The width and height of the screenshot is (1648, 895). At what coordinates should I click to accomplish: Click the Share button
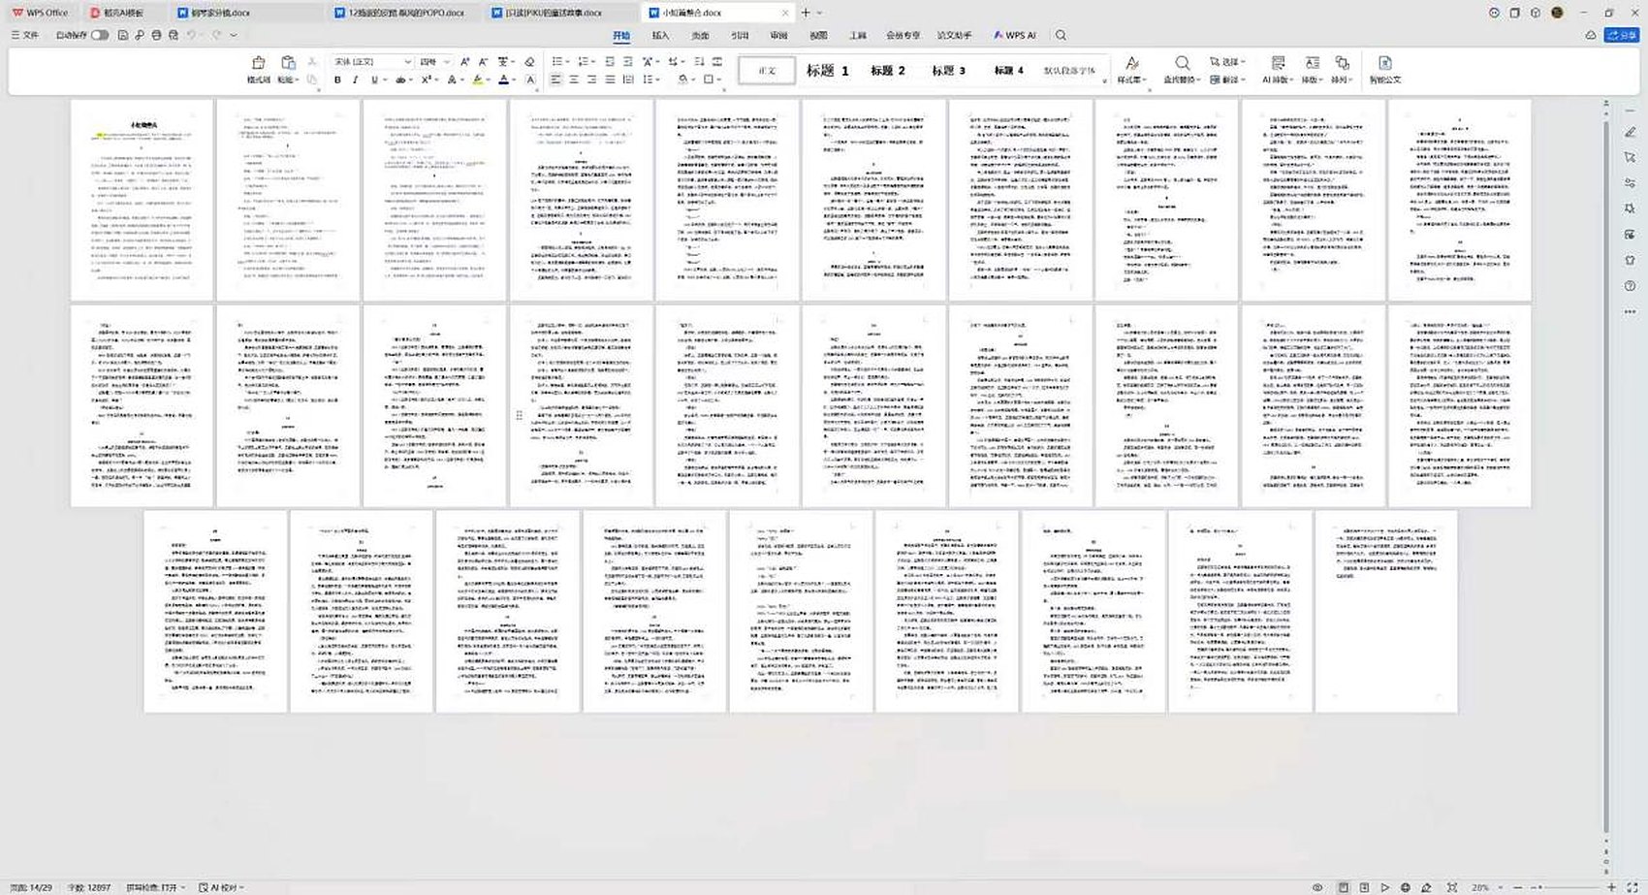[x=1621, y=35]
